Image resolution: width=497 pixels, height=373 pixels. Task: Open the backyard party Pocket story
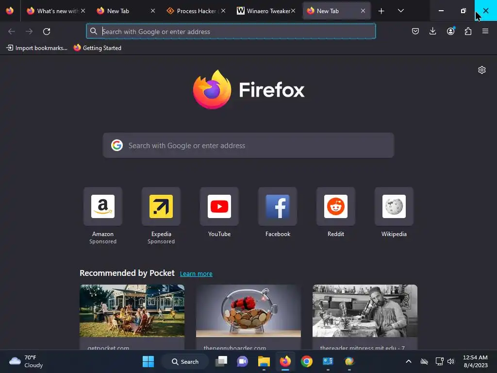coord(132,317)
